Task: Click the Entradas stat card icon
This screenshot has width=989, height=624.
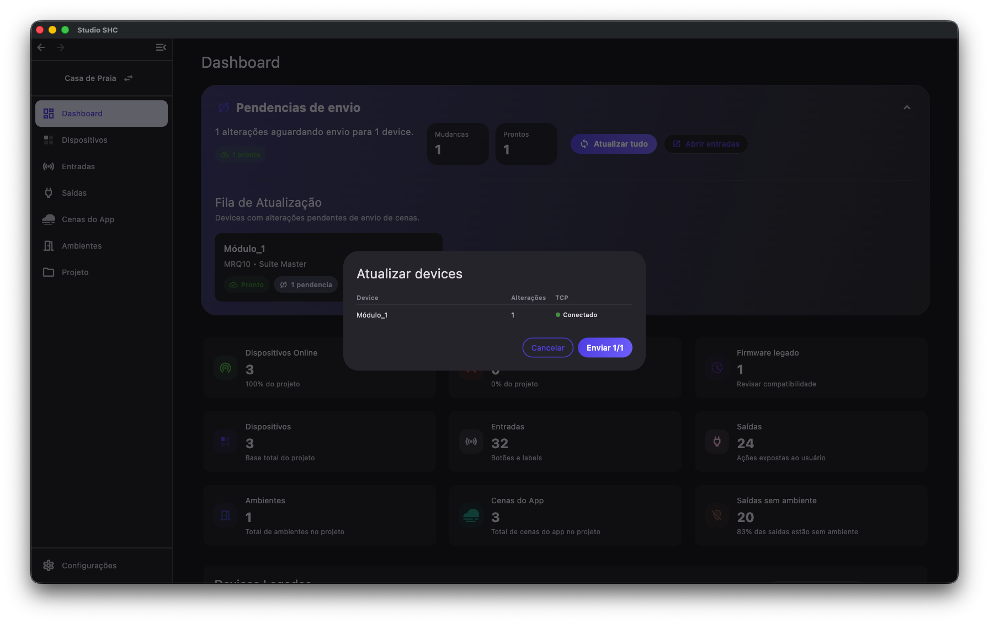Action: [x=471, y=442]
